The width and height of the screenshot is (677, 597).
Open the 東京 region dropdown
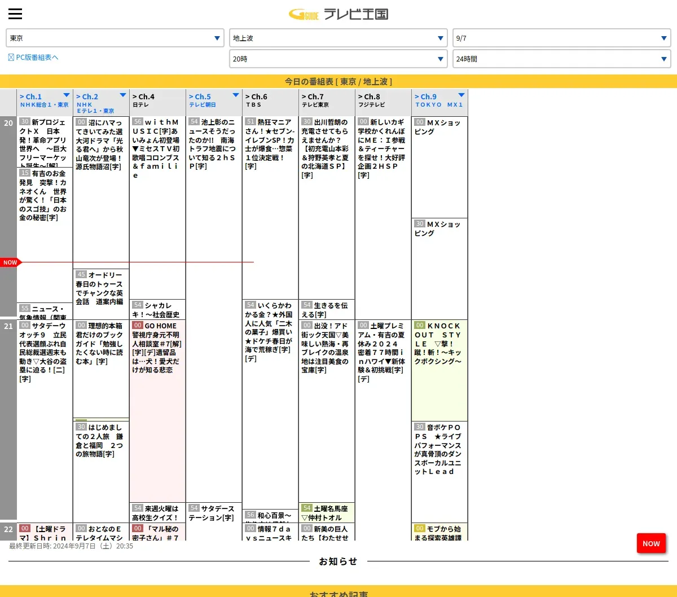[115, 38]
